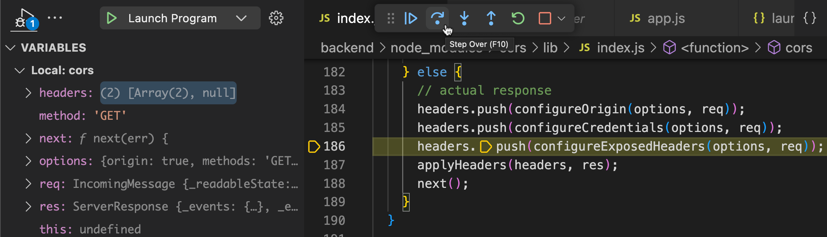Screen dimensions: 827x237
Task: Expand the res ServerResponse variable
Action: [x=28, y=207]
